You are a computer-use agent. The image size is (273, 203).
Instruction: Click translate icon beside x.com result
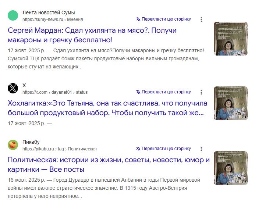(x=138, y=92)
